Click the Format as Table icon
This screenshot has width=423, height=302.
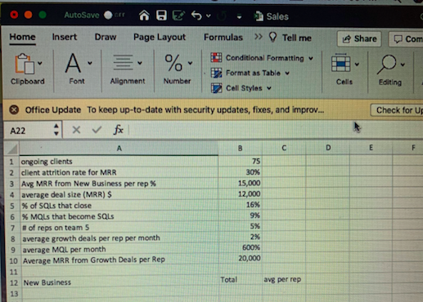click(216, 73)
